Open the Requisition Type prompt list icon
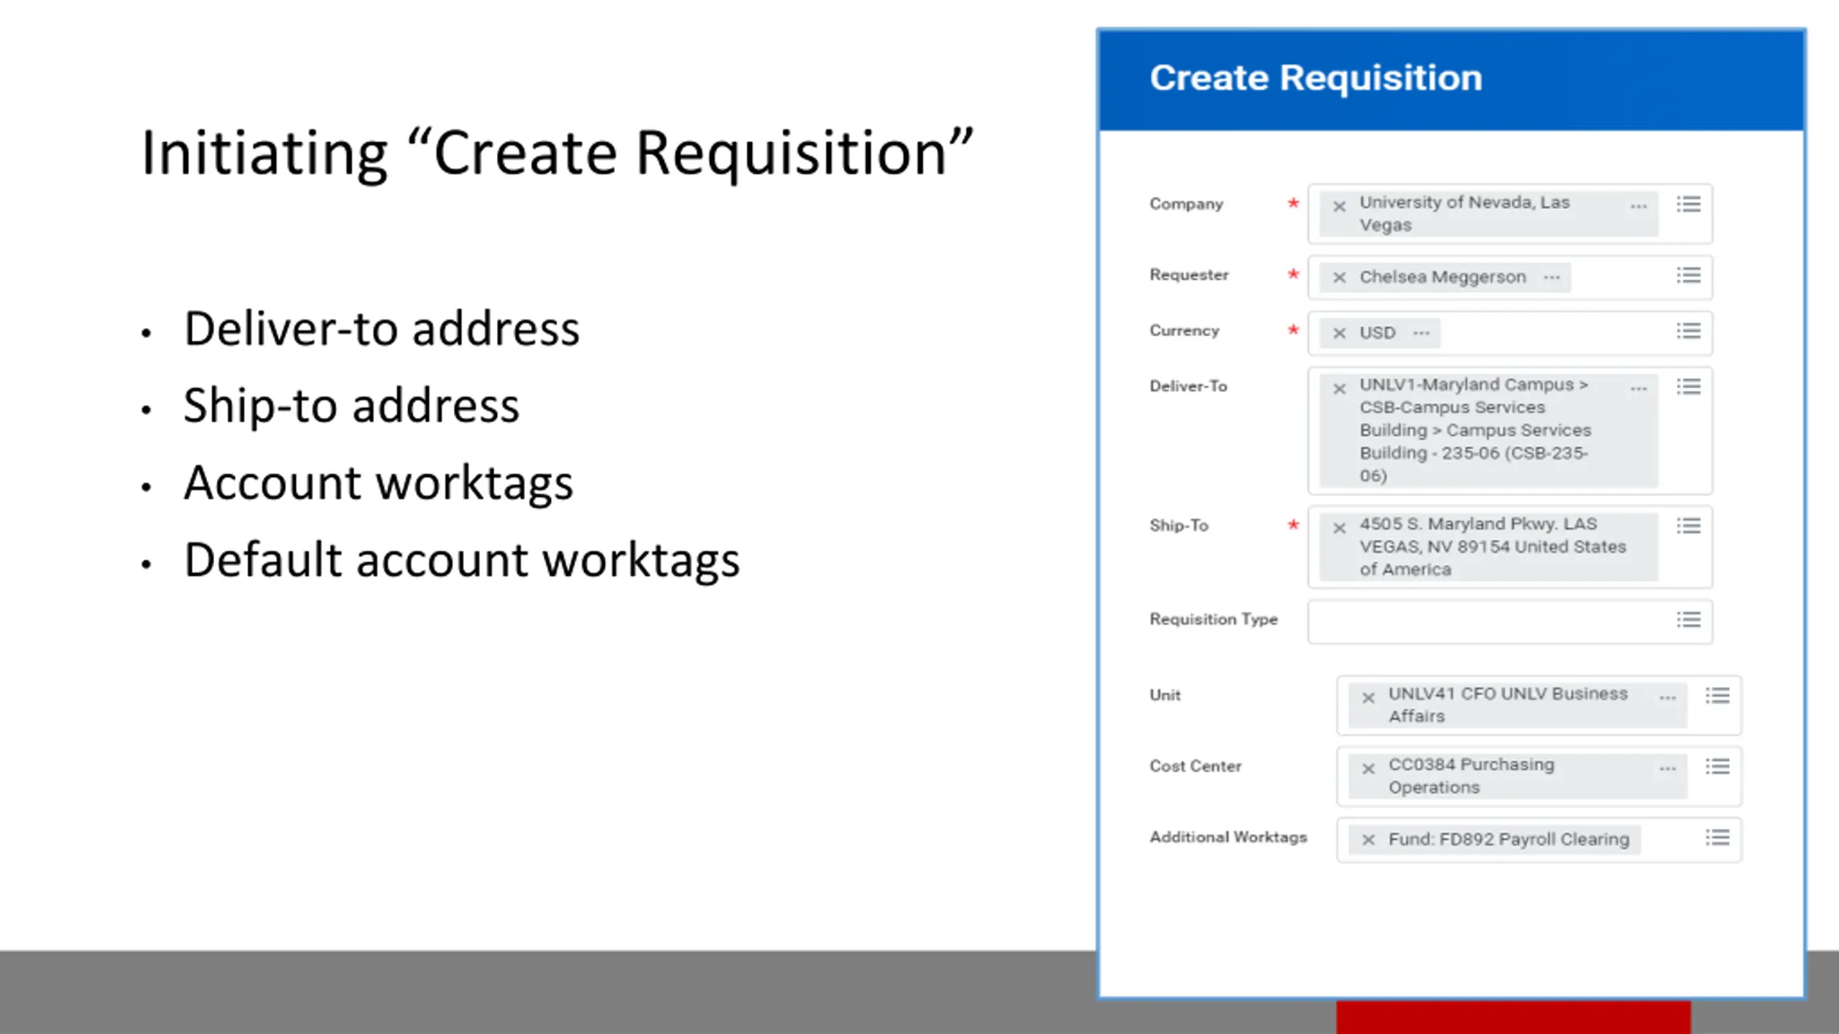Image resolution: width=1839 pixels, height=1034 pixels. (1688, 620)
